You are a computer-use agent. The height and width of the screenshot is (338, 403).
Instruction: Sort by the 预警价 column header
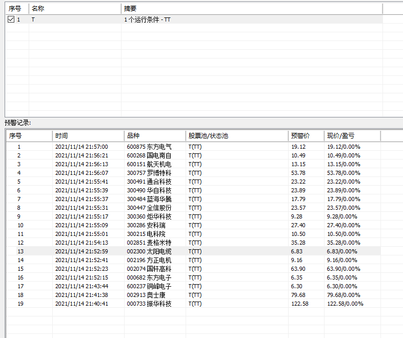(306, 136)
